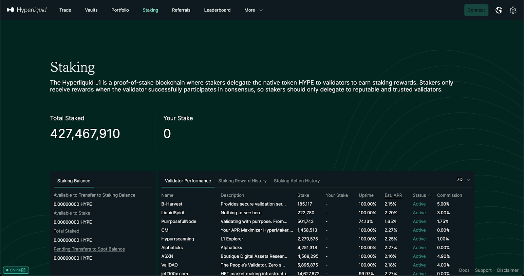Select the LiquidSpirit validator
Screen dimensions: 524x276
173,213
